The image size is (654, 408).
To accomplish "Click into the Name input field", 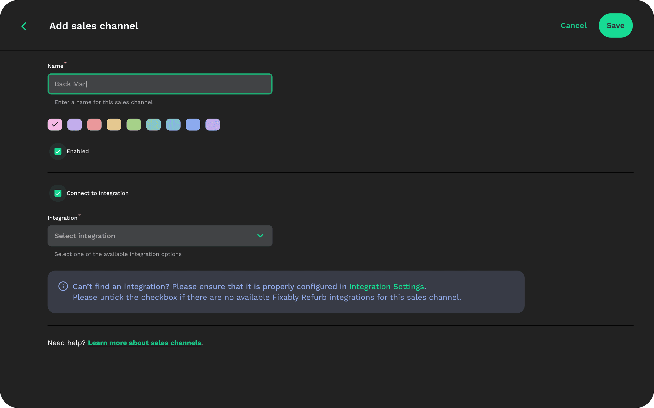I will tap(160, 84).
